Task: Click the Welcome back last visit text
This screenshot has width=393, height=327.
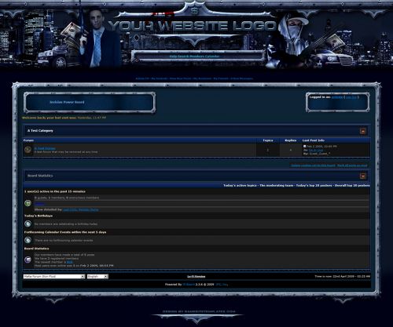Action: 64,118
